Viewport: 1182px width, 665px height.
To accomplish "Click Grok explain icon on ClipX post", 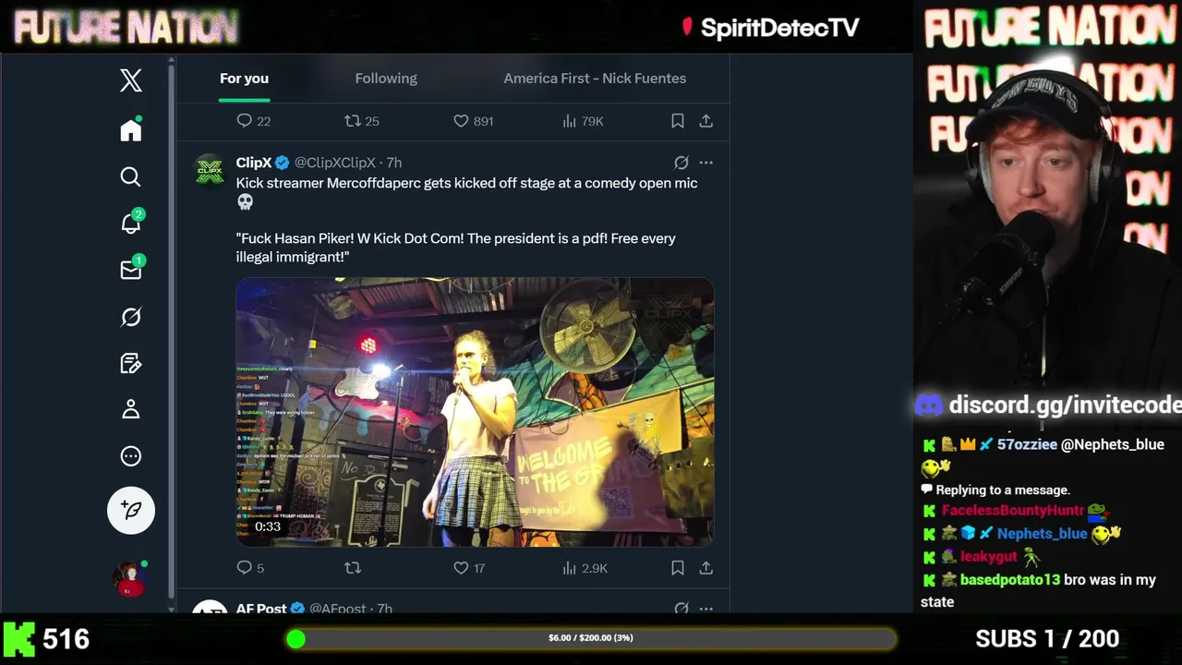I will 681,163.
